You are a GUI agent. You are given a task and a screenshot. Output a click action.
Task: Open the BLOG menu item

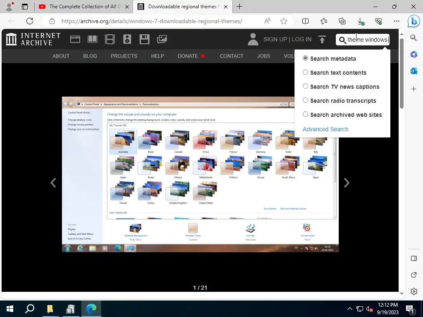pos(90,56)
